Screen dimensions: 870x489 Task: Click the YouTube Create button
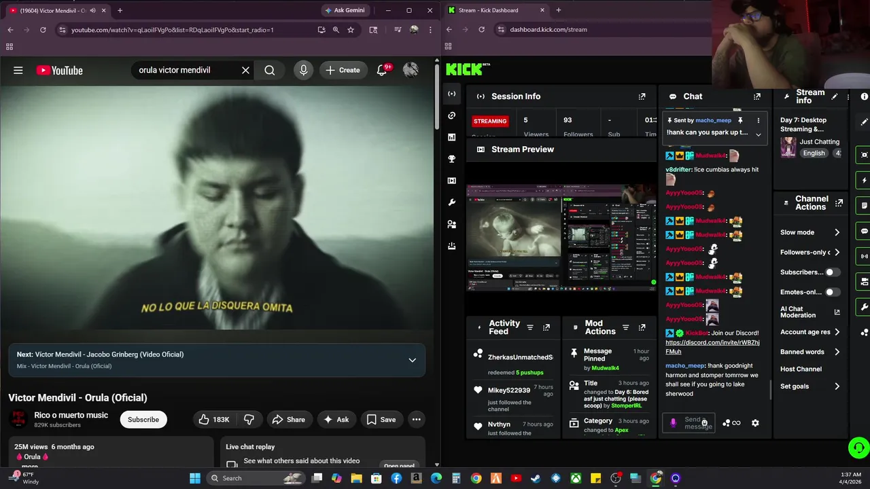343,70
